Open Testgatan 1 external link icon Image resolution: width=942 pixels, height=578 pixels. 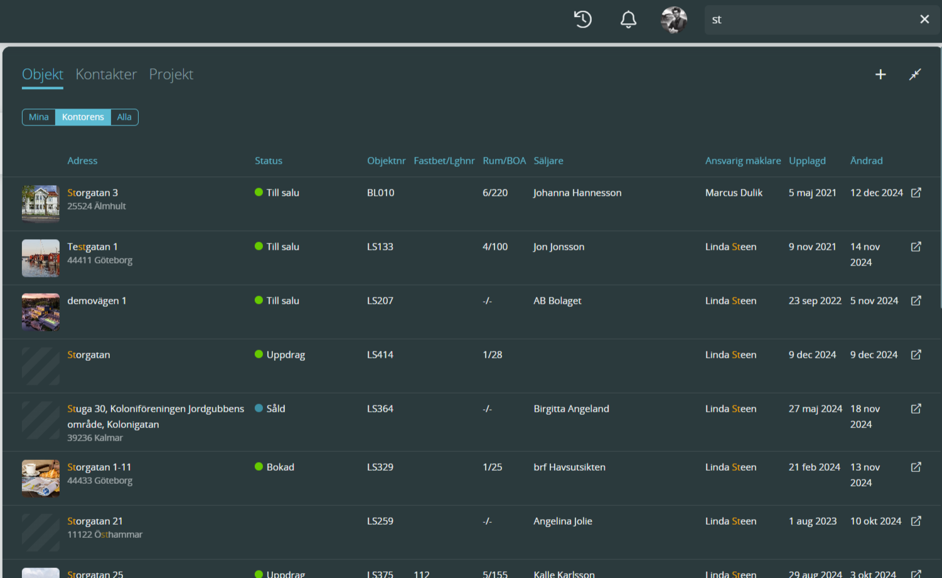coord(916,247)
